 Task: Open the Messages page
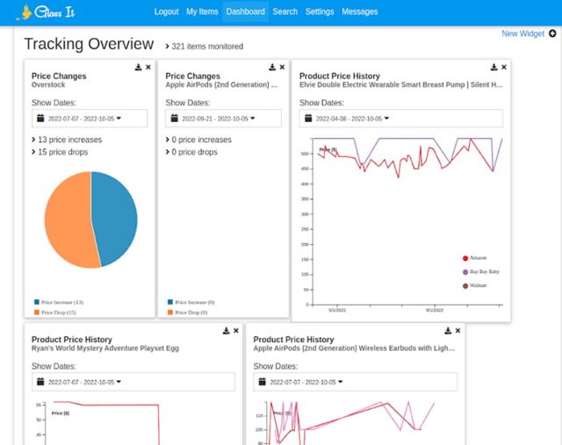359,11
